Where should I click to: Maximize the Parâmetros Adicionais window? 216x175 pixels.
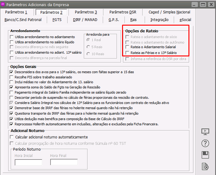tap(203, 4)
